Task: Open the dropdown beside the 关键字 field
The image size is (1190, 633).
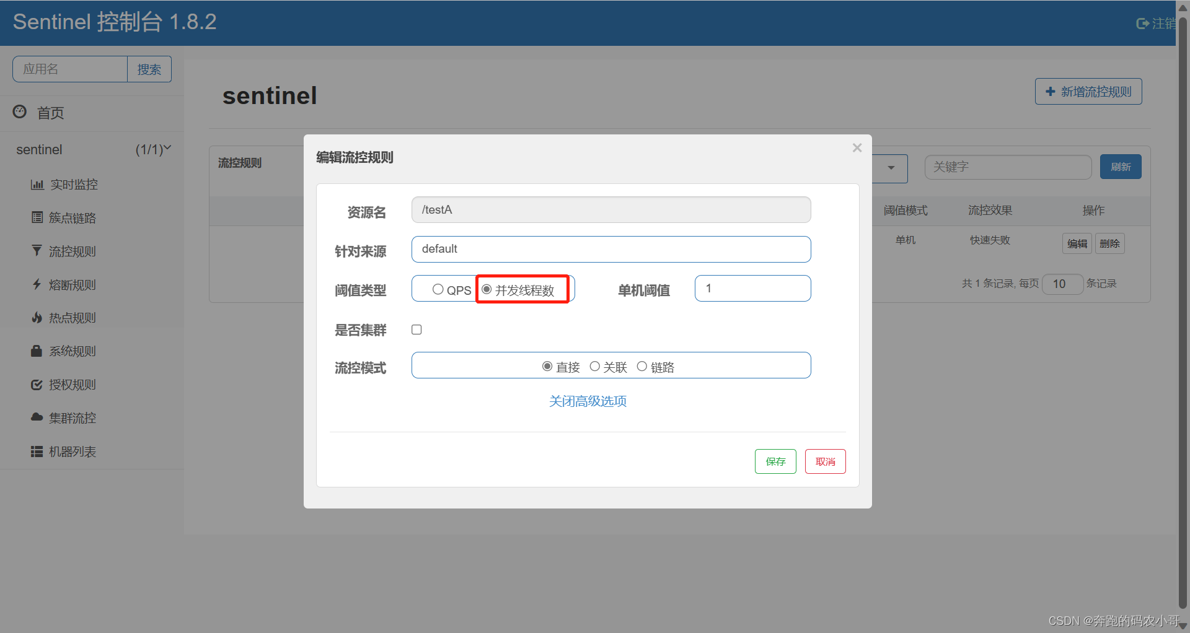Action: (x=891, y=168)
